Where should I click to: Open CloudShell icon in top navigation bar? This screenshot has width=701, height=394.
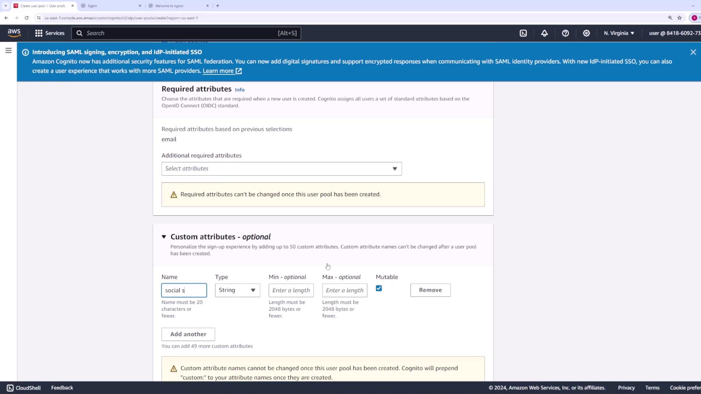[523, 33]
